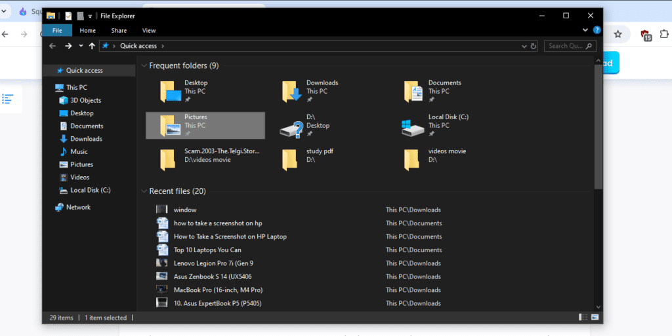Click the Back navigation arrow
672x336 pixels.
click(52, 46)
